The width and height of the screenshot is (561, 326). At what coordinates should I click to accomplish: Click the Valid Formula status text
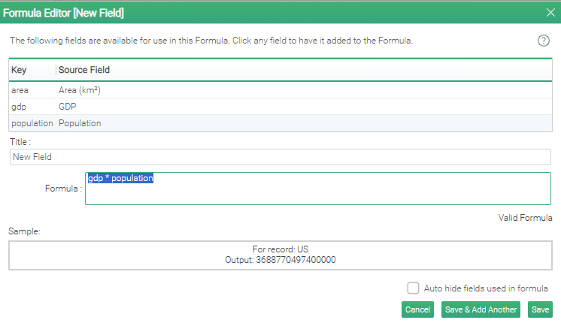(525, 218)
